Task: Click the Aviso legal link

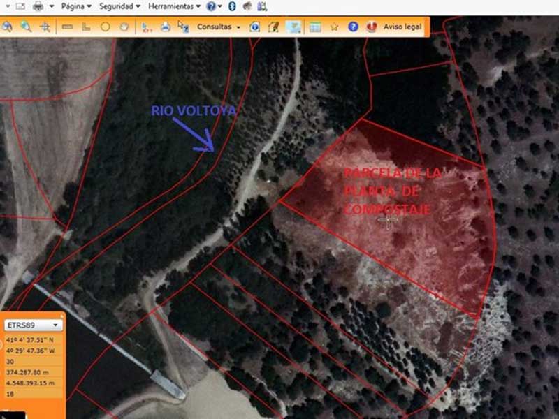Action: [x=402, y=27]
